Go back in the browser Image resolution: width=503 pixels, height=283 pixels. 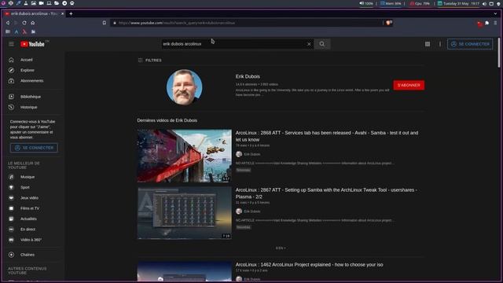[8, 23]
